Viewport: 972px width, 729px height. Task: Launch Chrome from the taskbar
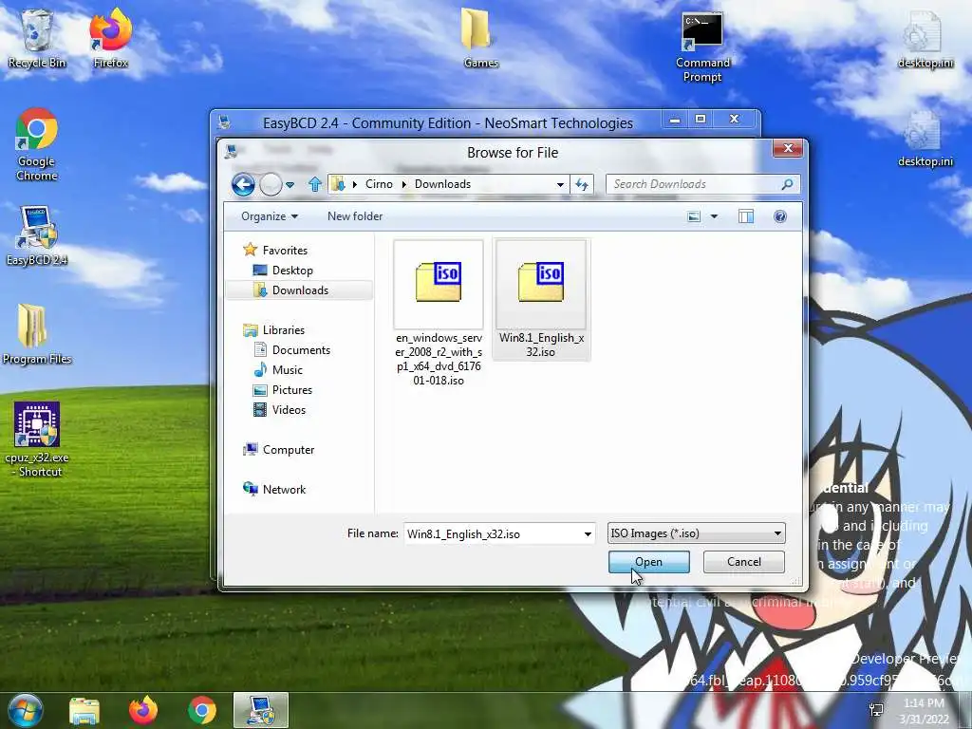[x=202, y=710]
